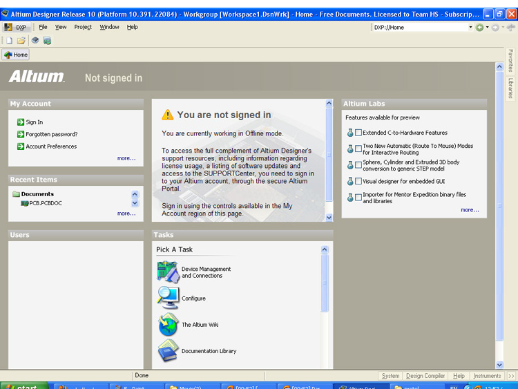Click the green arrow beside Sign In
The width and height of the screenshot is (518, 389).
tap(21, 122)
